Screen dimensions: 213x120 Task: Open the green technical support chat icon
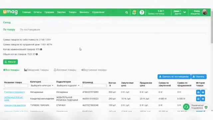[186, 107]
